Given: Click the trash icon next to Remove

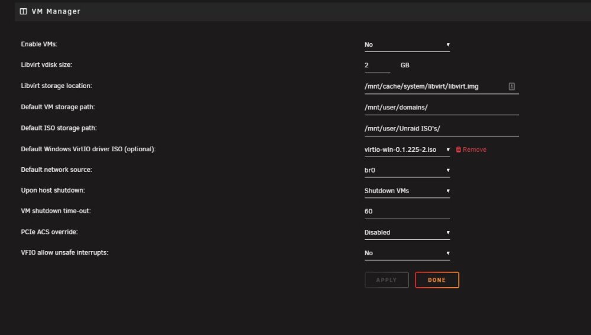Looking at the screenshot, I should point(459,149).
